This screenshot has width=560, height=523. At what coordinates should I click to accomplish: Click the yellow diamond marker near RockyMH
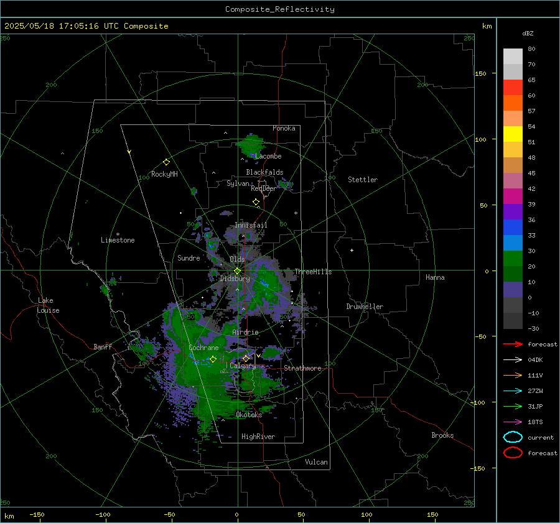[x=166, y=162]
